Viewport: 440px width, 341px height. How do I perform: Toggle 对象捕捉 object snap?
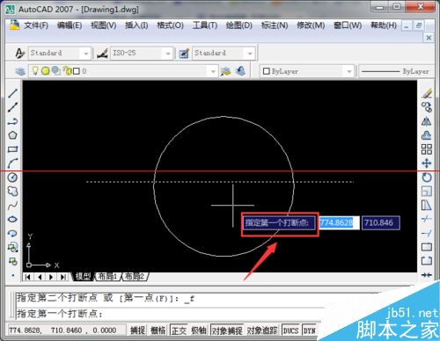[x=227, y=330]
